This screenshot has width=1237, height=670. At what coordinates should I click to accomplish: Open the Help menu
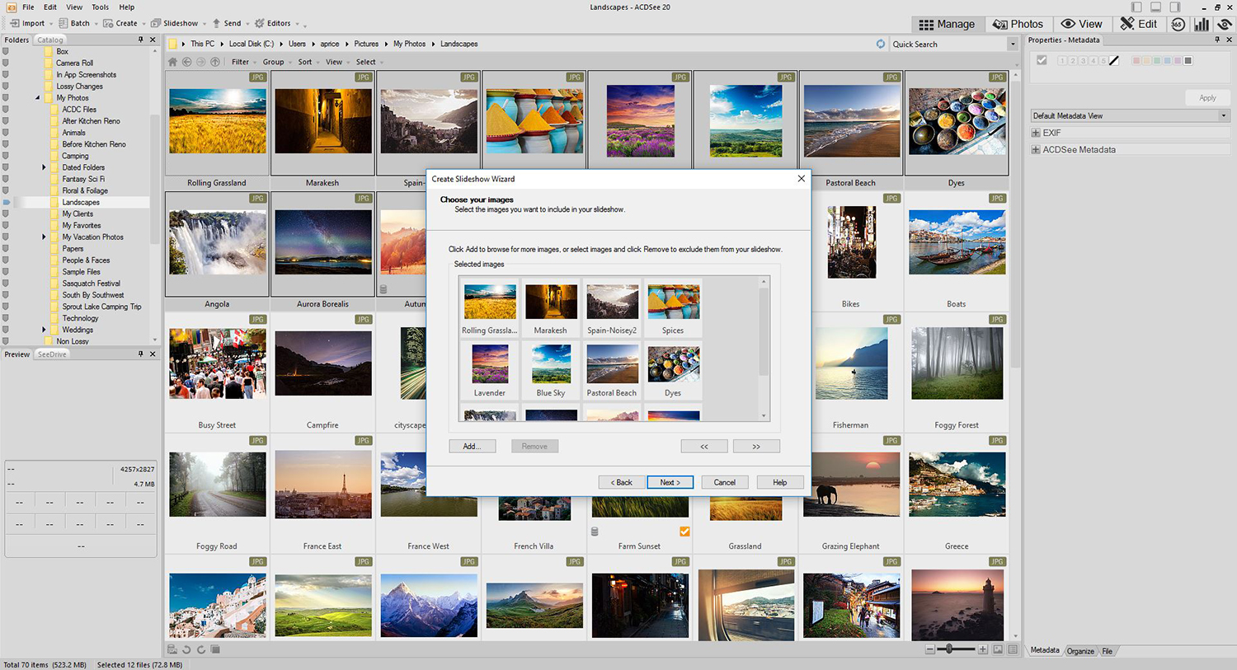(126, 7)
